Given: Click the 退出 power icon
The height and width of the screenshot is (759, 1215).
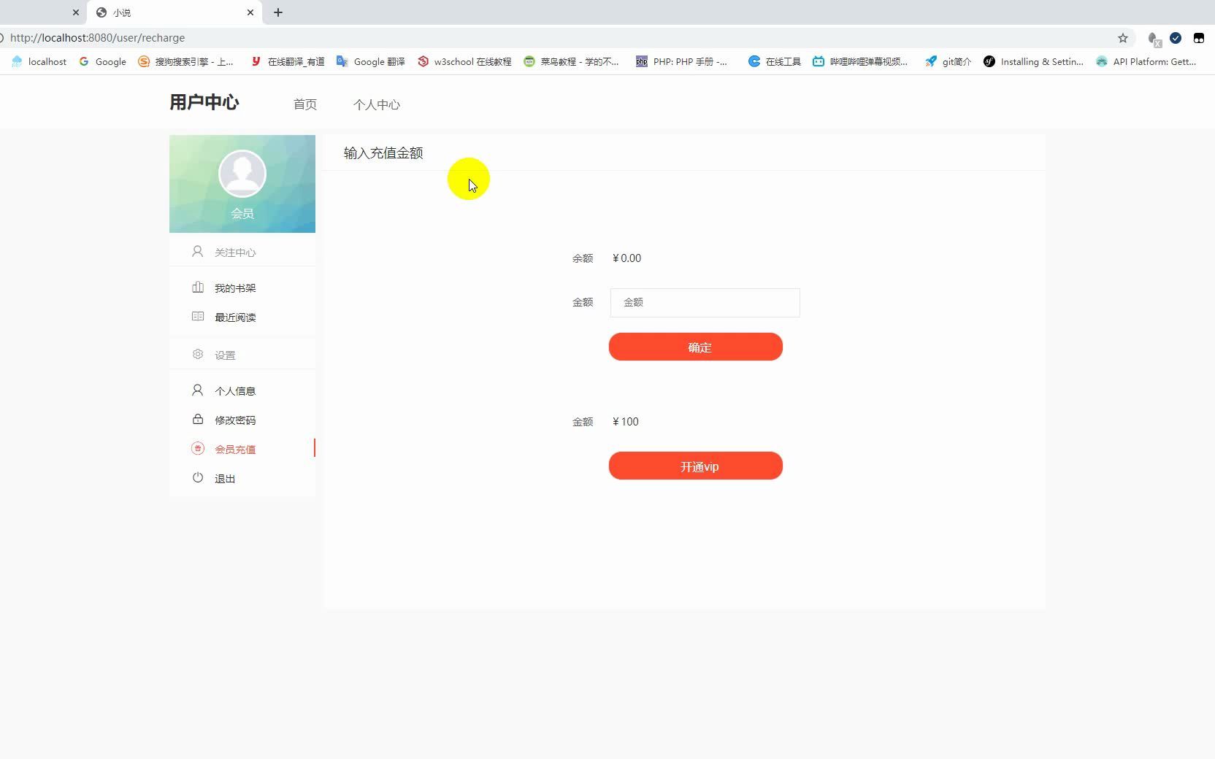Looking at the screenshot, I should [x=197, y=478].
